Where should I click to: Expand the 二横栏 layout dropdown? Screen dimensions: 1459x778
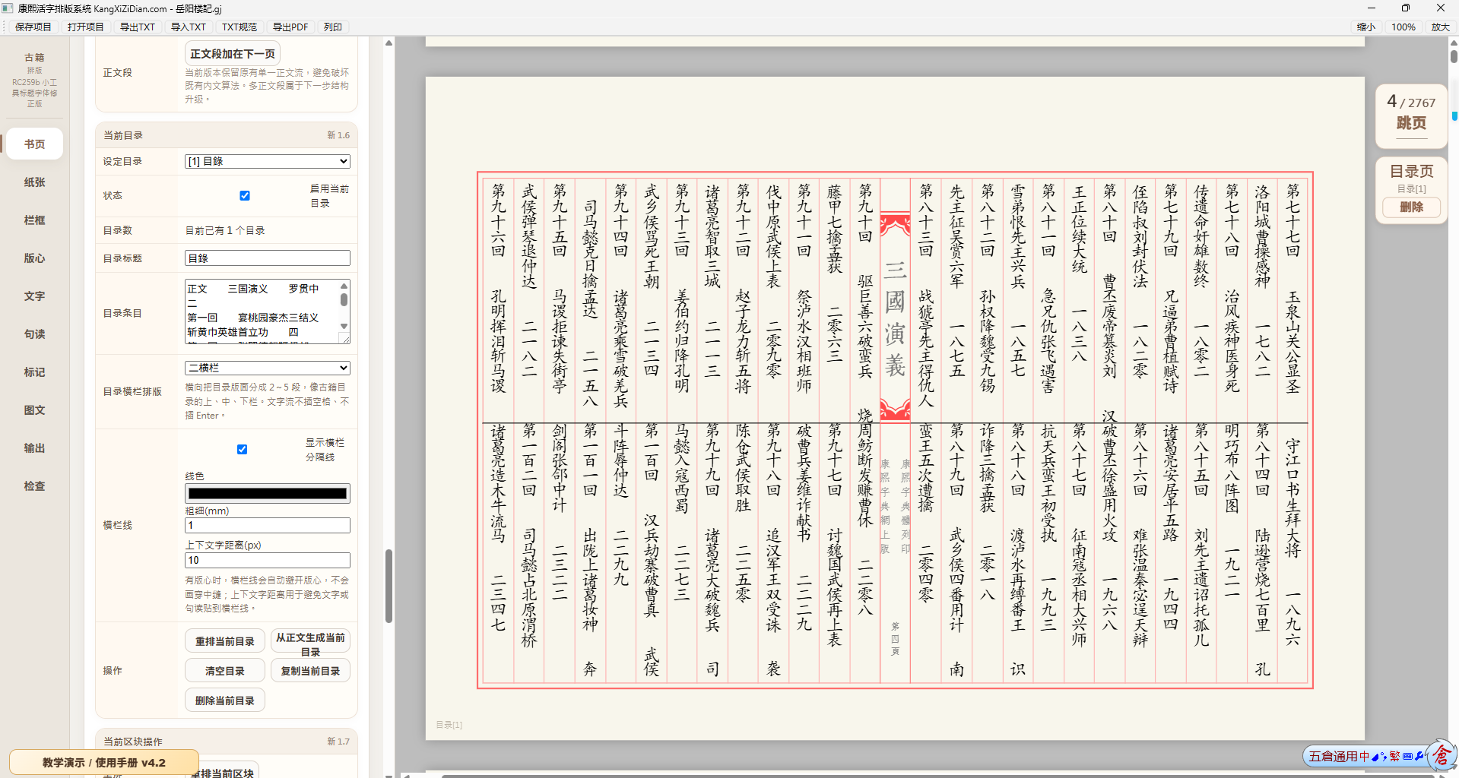click(268, 368)
